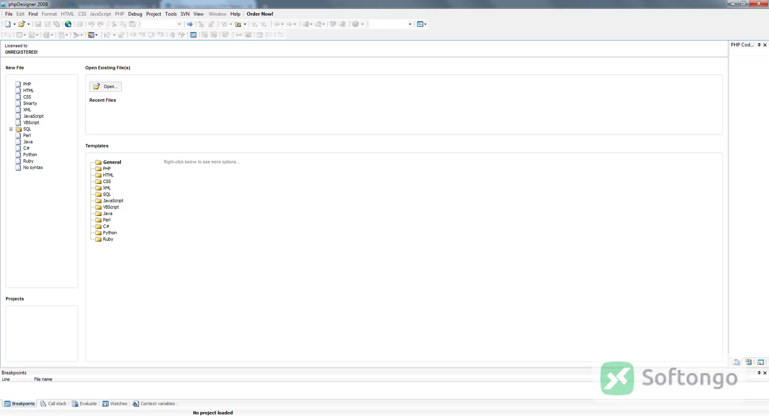The image size is (769, 416).
Task: Click the Undo arrow icon
Action: [x=91, y=24]
